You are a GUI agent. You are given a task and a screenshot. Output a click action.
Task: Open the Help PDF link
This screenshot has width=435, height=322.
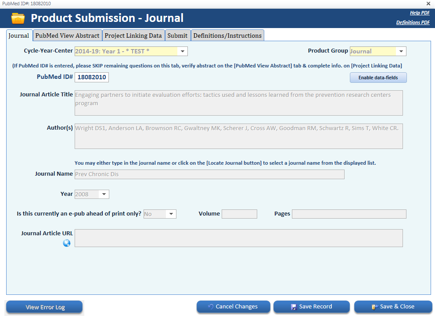coord(420,13)
